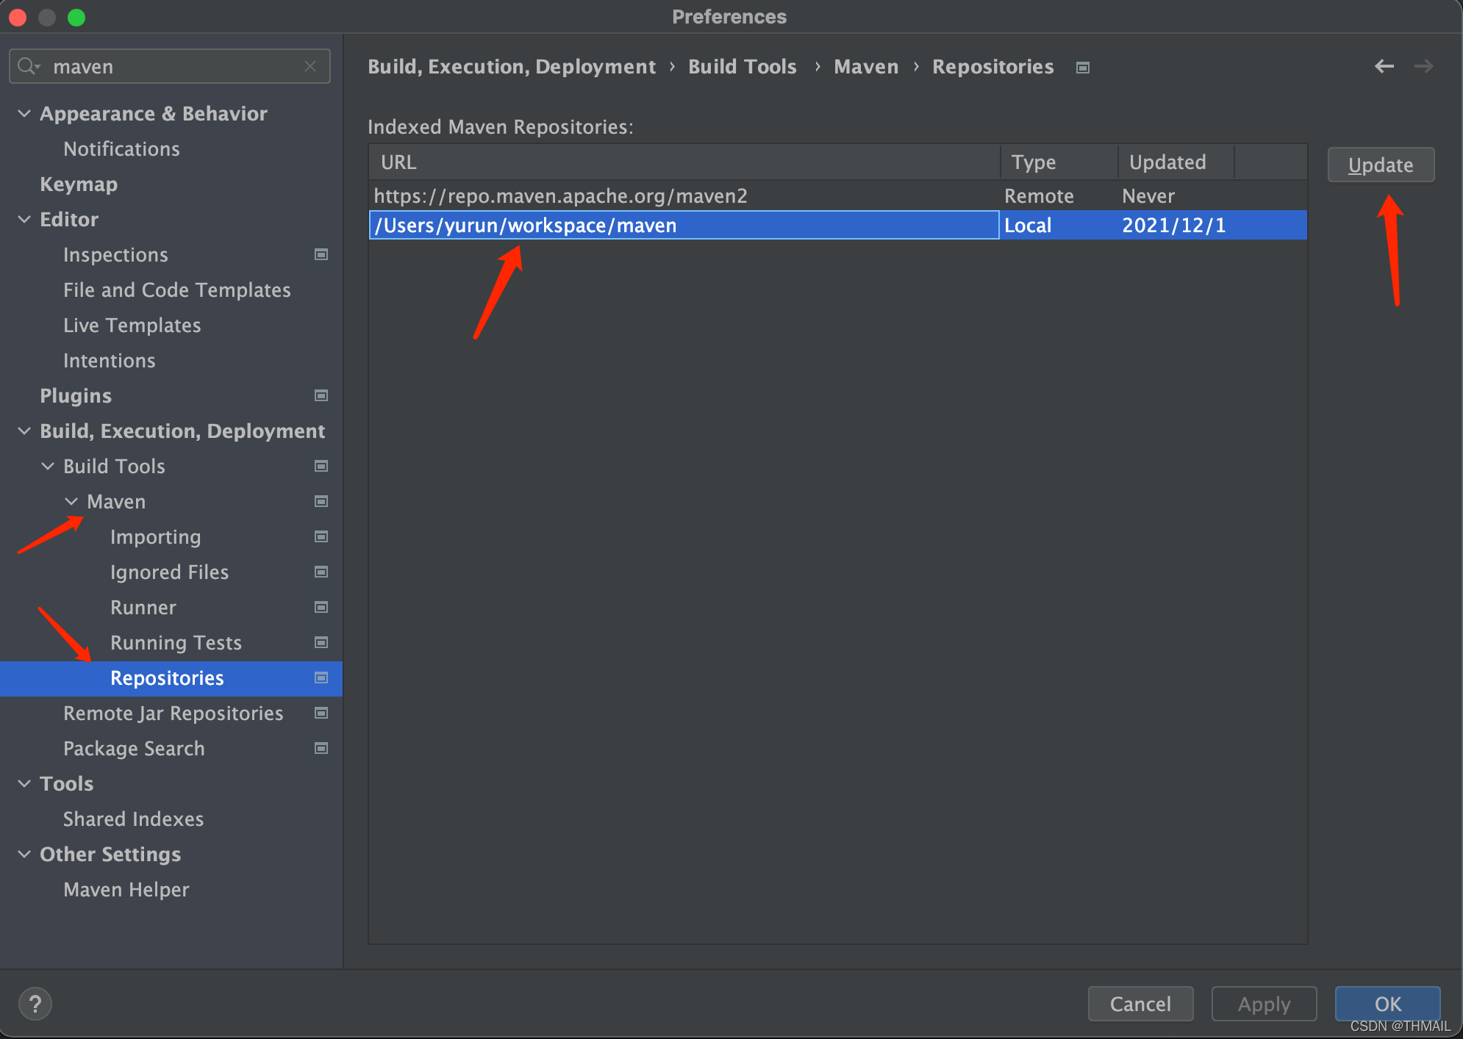1463x1039 pixels.
Task: Click the forward navigation arrow
Action: [1424, 66]
